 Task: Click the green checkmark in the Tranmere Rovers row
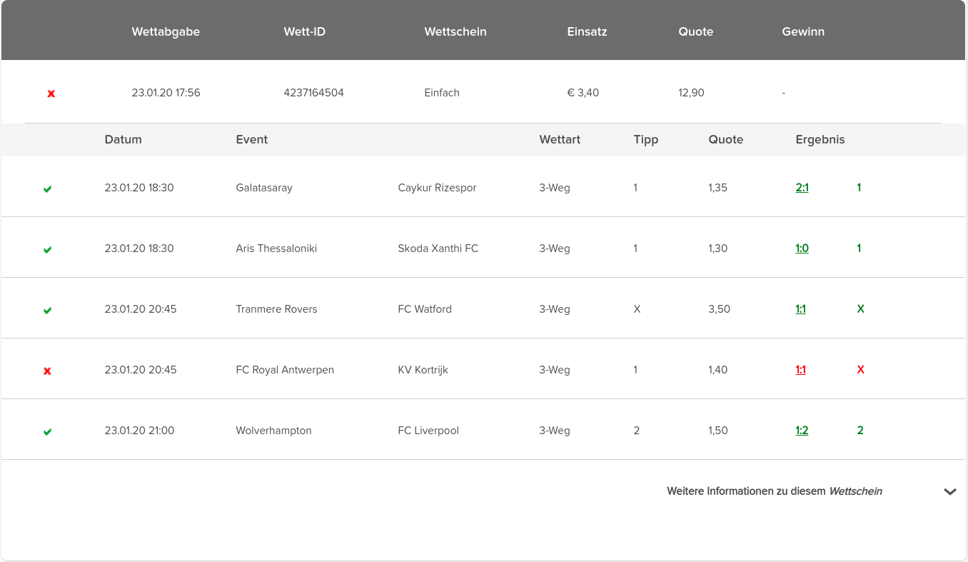pos(47,311)
